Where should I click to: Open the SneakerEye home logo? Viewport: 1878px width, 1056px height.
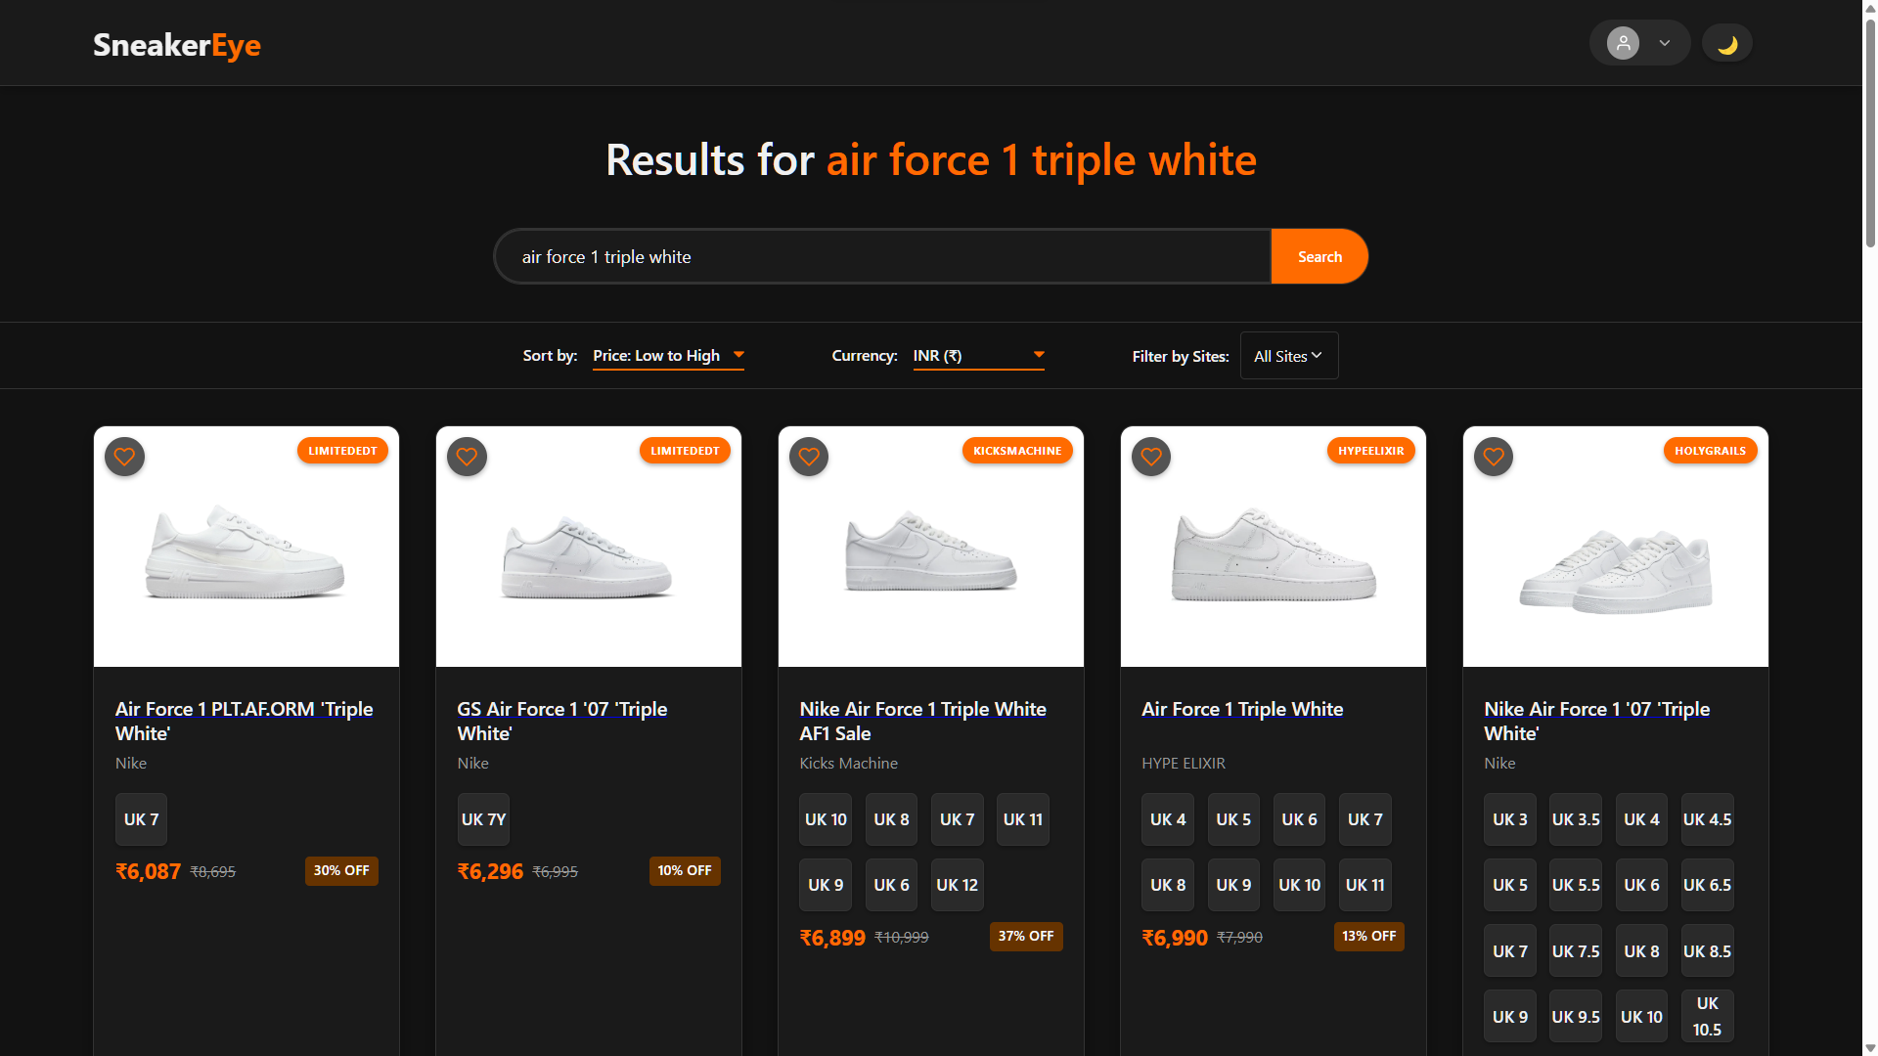pyautogui.click(x=177, y=45)
